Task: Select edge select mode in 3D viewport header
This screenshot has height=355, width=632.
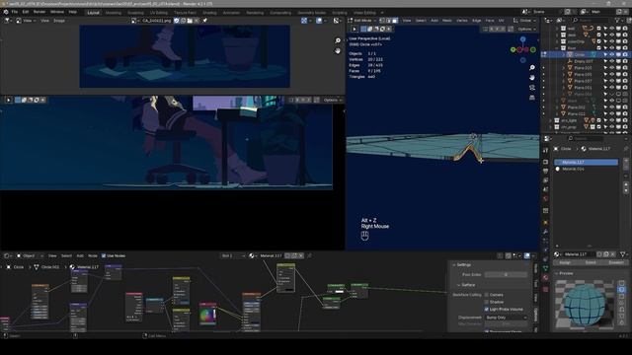Action: [388, 20]
